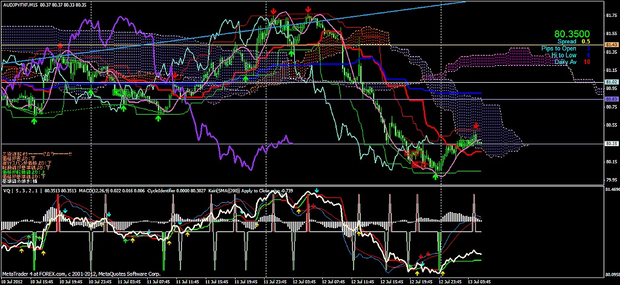Click the red rectangle marker near the price low
Viewport: 620px width, 285px height.
click(417, 164)
